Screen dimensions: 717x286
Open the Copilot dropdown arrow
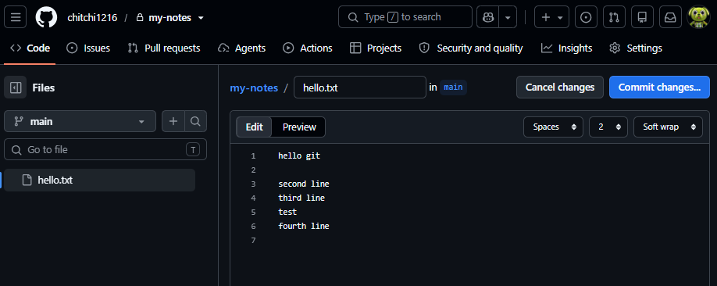[508, 17]
